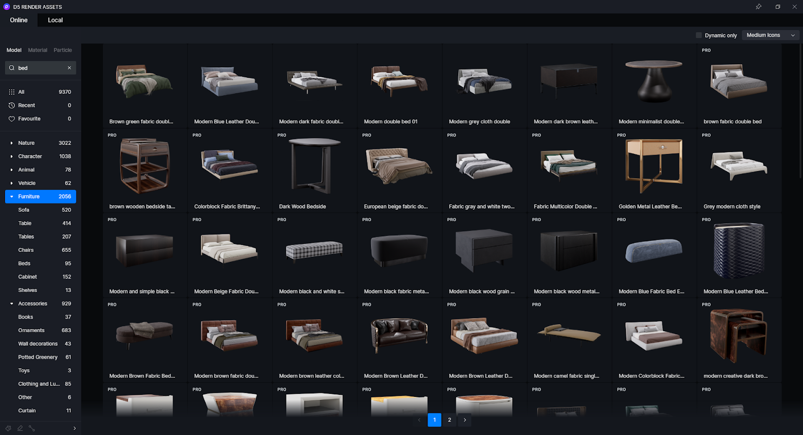Screen dimensions: 803x435
Task: Open the Ornaments subcategory
Action: click(x=40, y=330)
